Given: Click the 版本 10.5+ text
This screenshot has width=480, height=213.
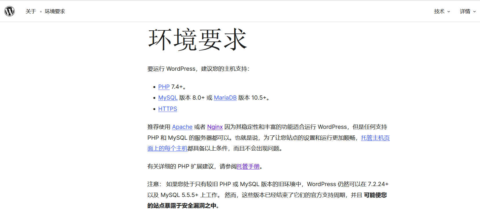Looking at the screenshot, I should click(252, 98).
